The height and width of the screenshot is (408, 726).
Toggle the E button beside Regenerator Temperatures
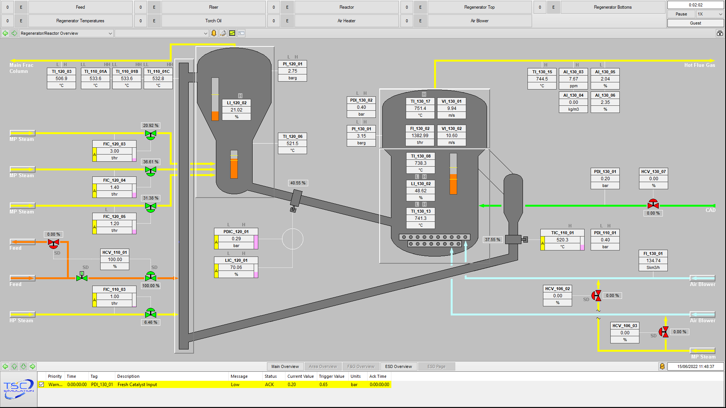point(21,21)
